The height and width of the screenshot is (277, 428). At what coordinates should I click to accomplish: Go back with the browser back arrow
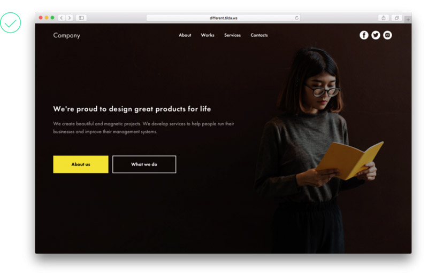click(62, 18)
